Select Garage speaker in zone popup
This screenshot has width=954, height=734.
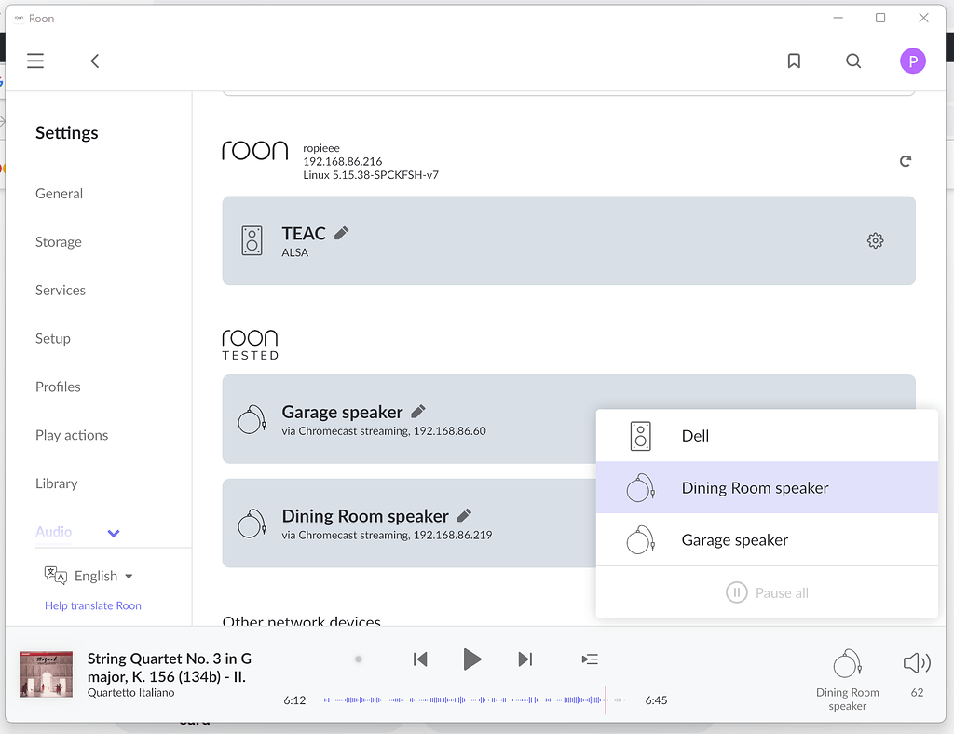click(x=735, y=539)
